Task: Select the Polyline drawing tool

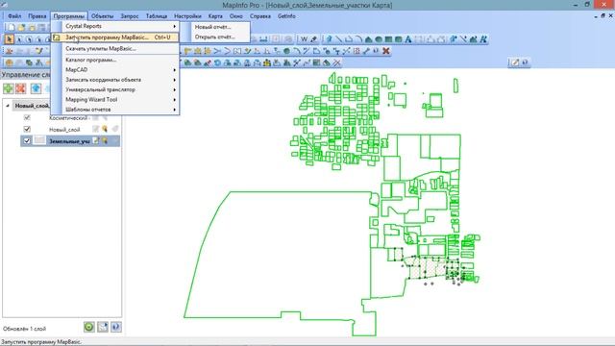Action: click(x=348, y=38)
